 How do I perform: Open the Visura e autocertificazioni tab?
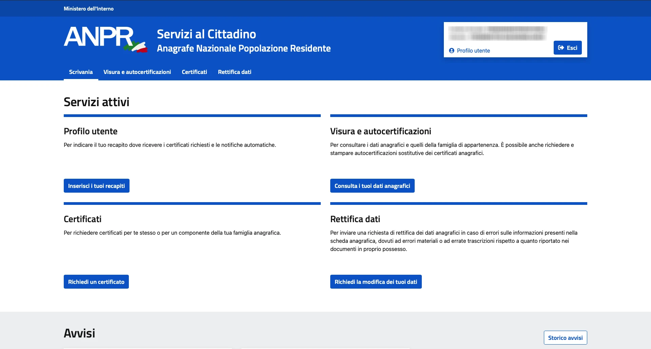tap(137, 72)
